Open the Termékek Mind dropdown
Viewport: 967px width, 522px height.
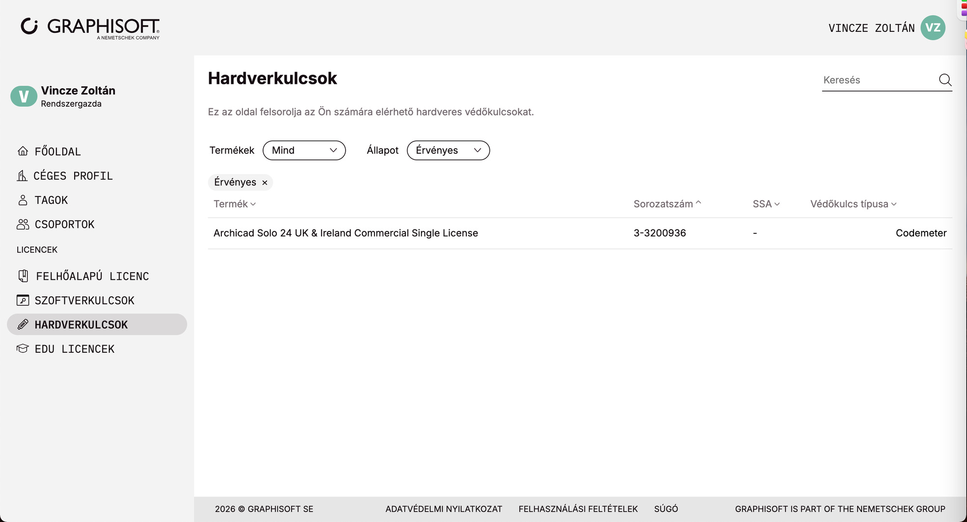[304, 150]
